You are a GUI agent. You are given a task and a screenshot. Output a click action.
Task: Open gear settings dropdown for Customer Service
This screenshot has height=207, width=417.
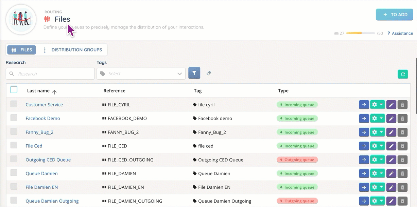(377, 105)
